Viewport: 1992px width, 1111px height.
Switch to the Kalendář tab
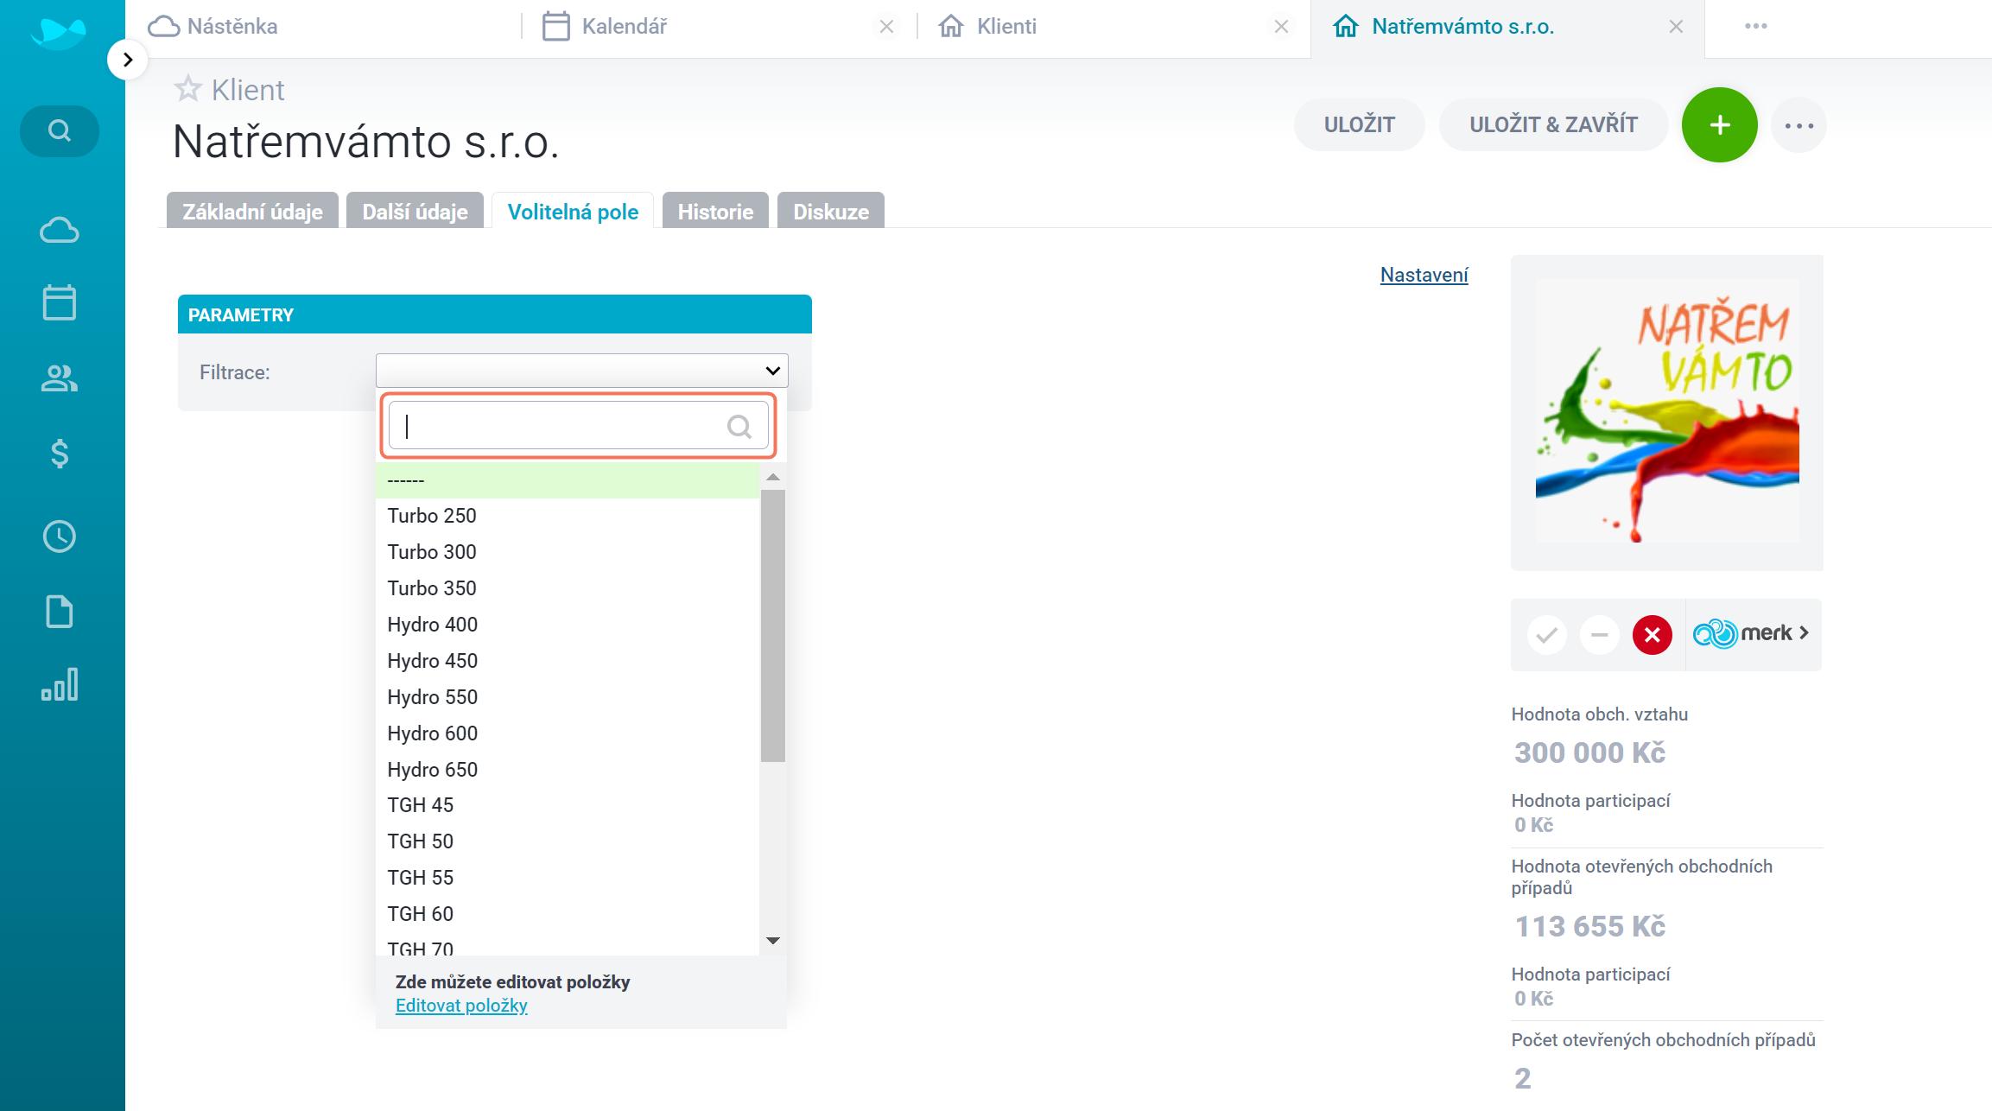click(x=605, y=27)
